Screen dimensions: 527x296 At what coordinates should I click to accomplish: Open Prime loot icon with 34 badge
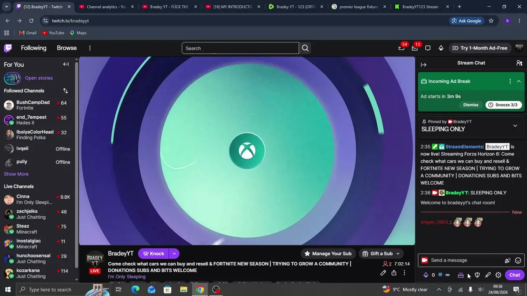coord(401,48)
